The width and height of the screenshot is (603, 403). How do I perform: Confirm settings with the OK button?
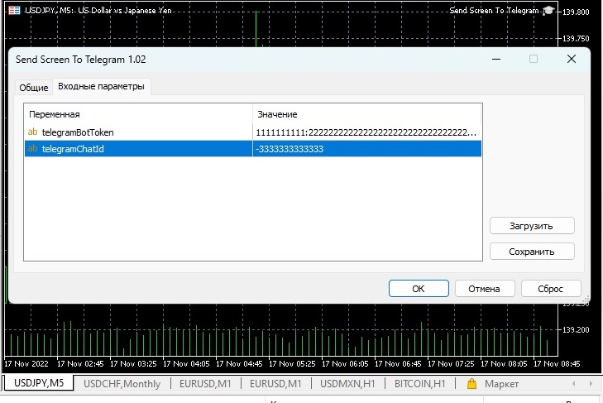(x=419, y=289)
